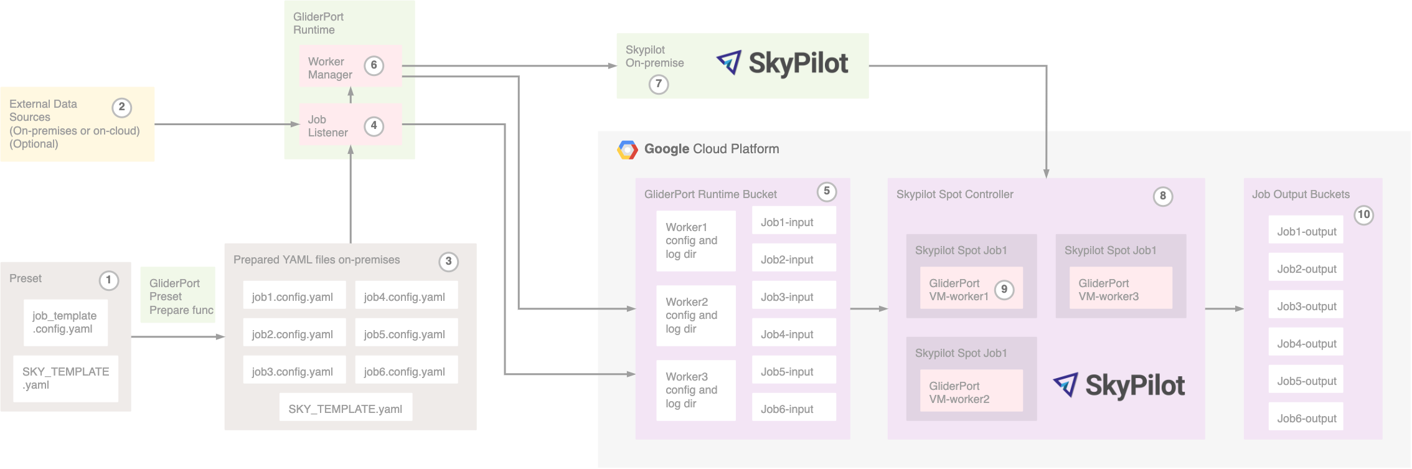Image resolution: width=1412 pixels, height=469 pixels.
Task: Click the GliderPort Runtime Bucket title
Action: [710, 194]
